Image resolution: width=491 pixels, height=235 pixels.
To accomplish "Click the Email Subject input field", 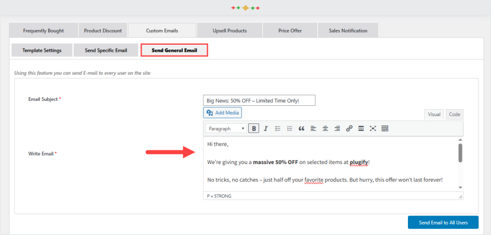I will [x=259, y=100].
